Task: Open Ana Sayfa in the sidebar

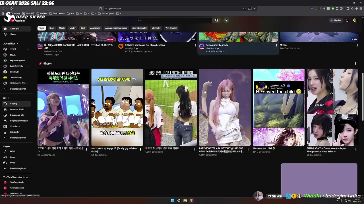Action: point(16,29)
